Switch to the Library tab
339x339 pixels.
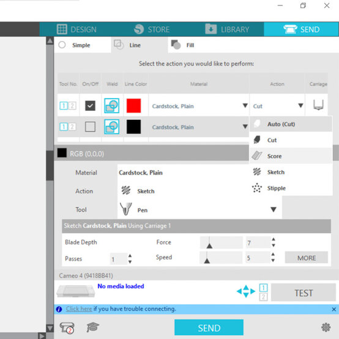pyautogui.click(x=227, y=29)
